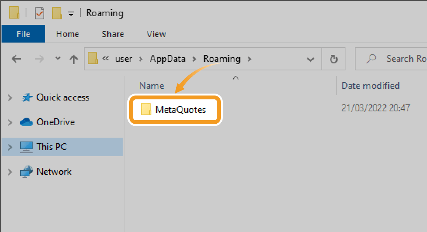Viewport: 427px width, 232px height.
Task: Open the File menu tab
Action: coord(23,34)
